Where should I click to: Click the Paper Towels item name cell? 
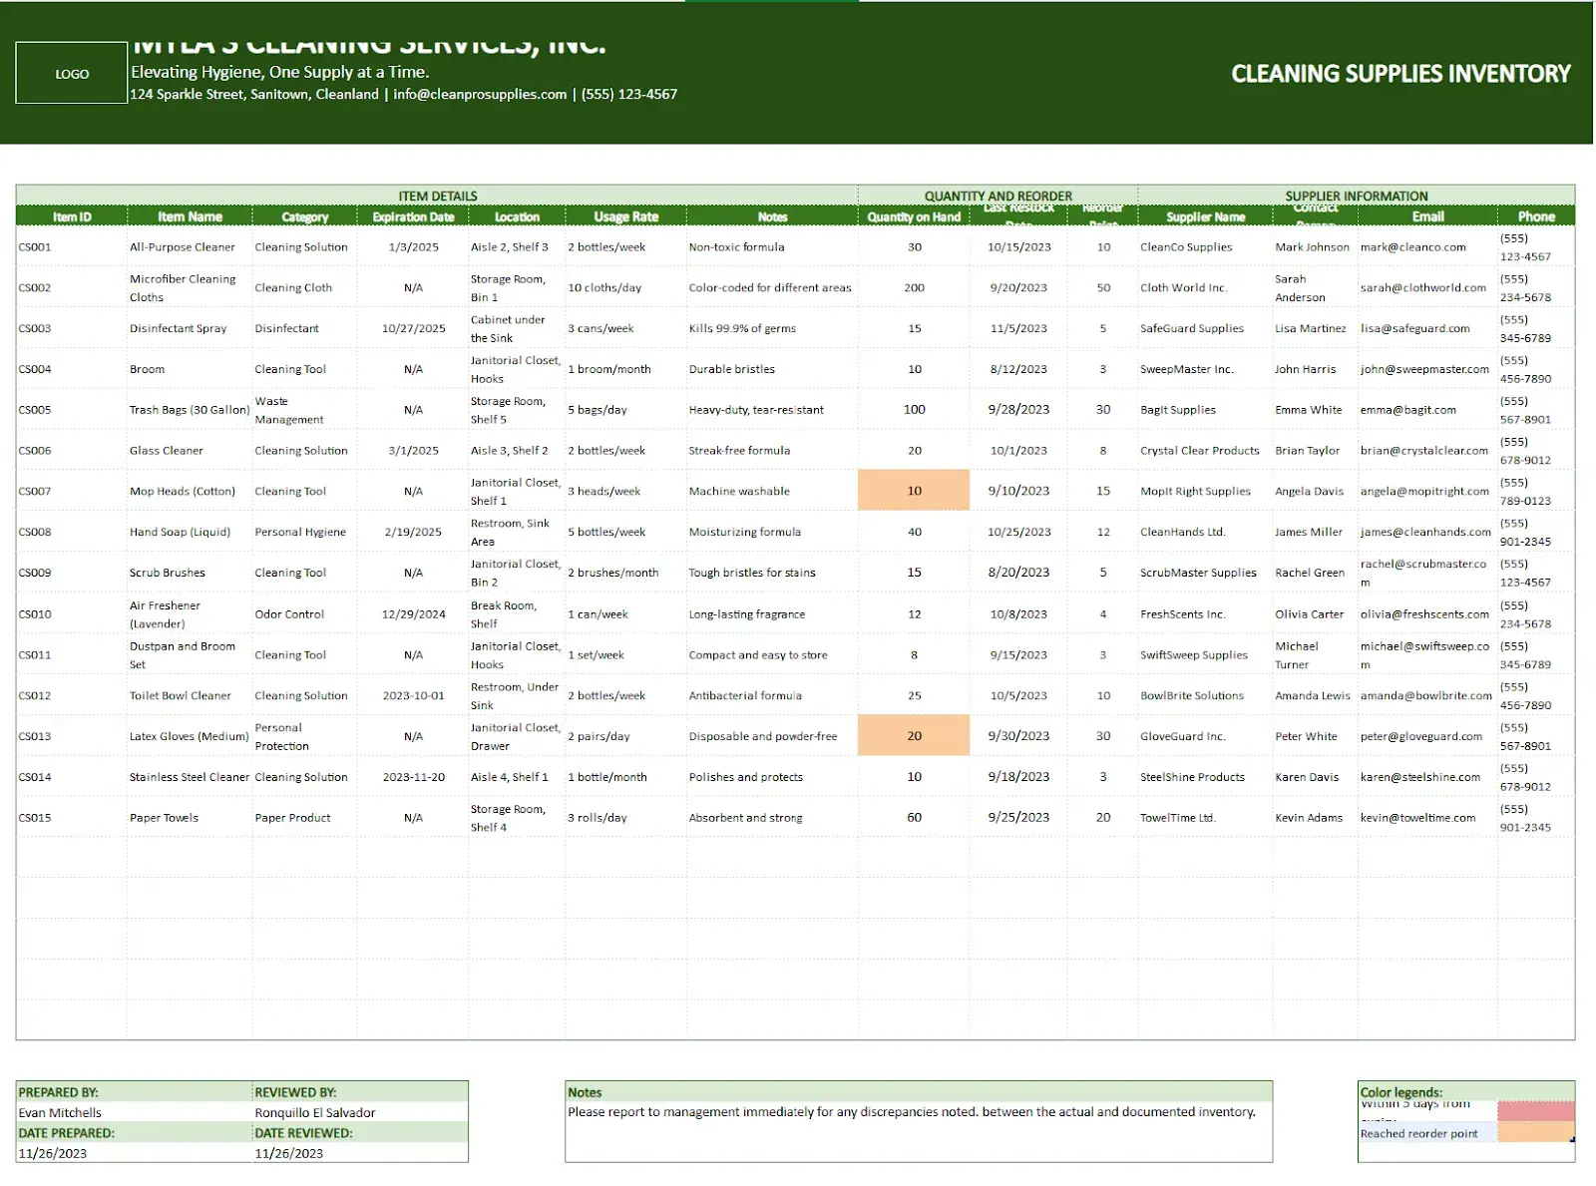(x=164, y=818)
